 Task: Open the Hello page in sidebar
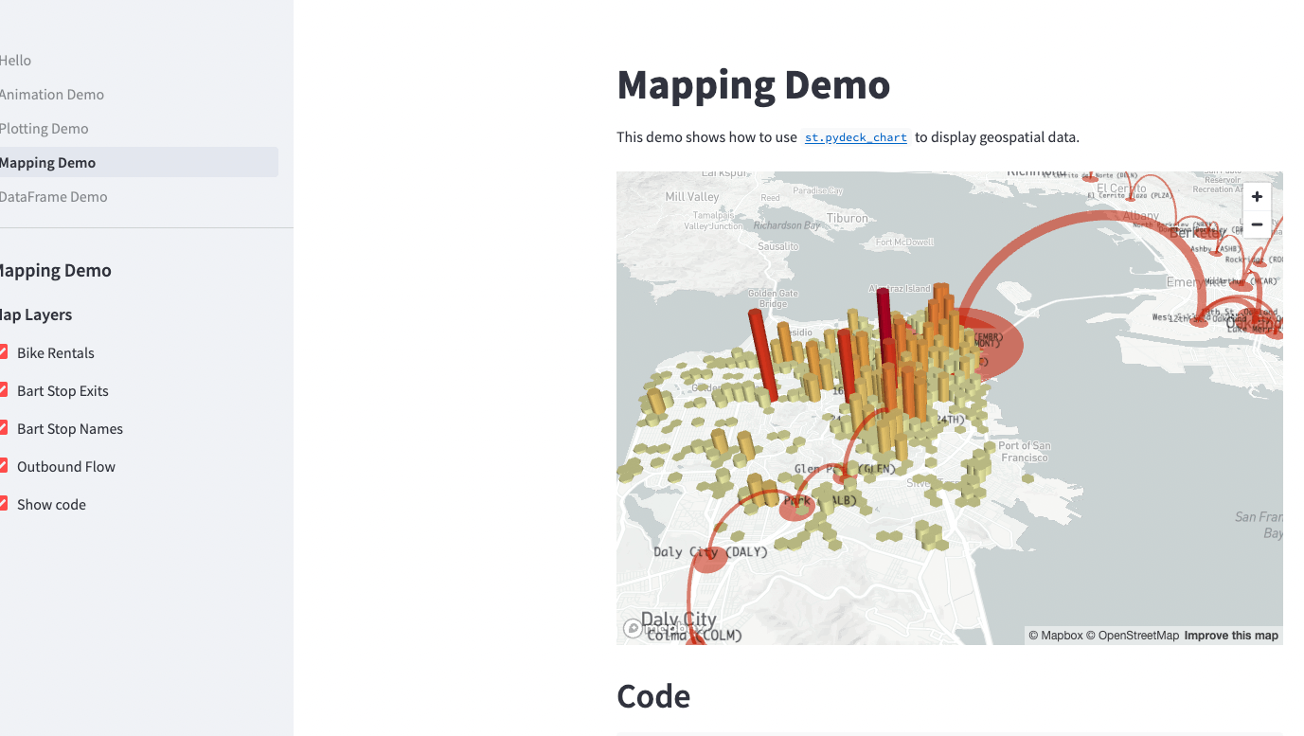click(15, 61)
